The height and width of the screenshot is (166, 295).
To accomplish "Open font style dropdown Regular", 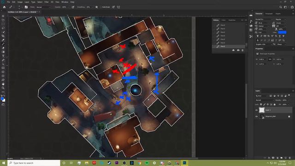I will pos(281,19).
